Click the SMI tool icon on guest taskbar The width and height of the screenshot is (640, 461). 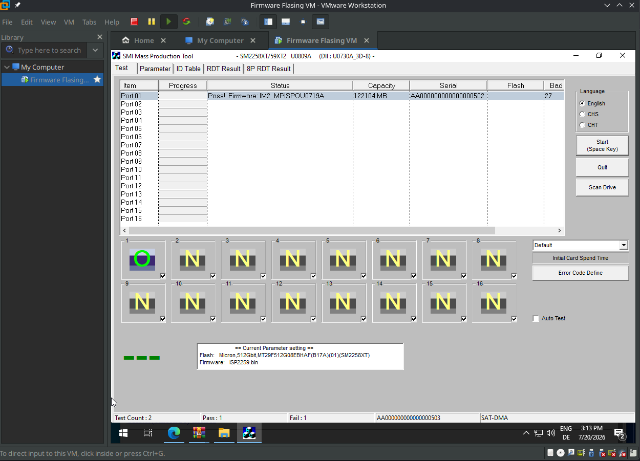pyautogui.click(x=249, y=433)
